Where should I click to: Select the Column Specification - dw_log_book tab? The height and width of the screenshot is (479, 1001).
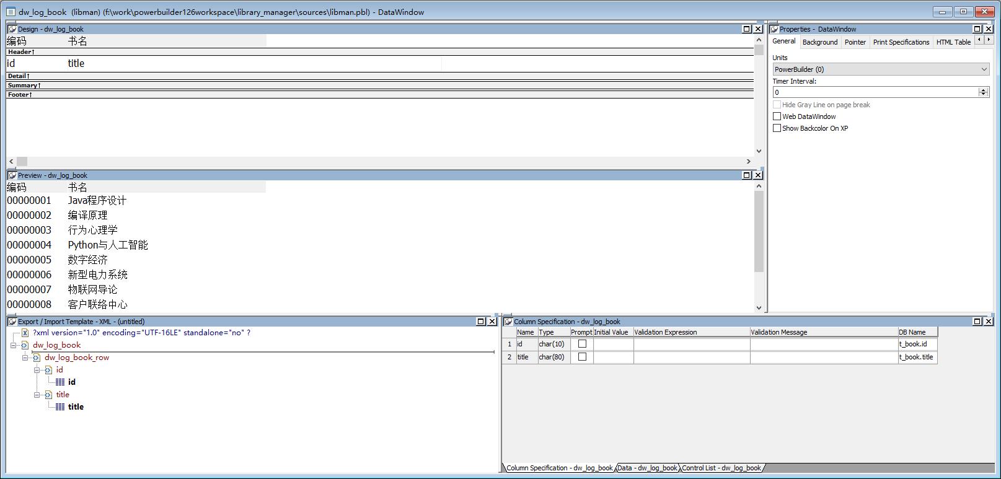coord(559,468)
